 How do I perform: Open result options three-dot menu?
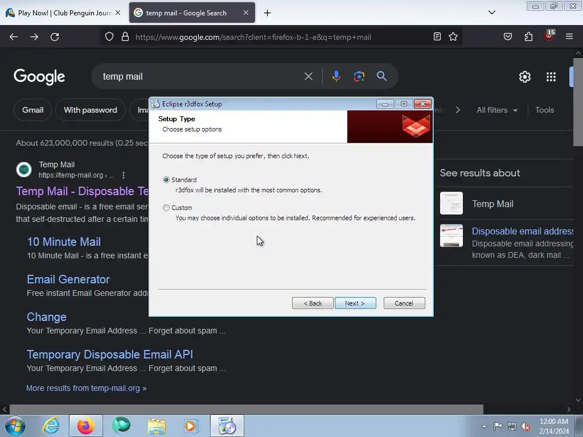click(124, 175)
